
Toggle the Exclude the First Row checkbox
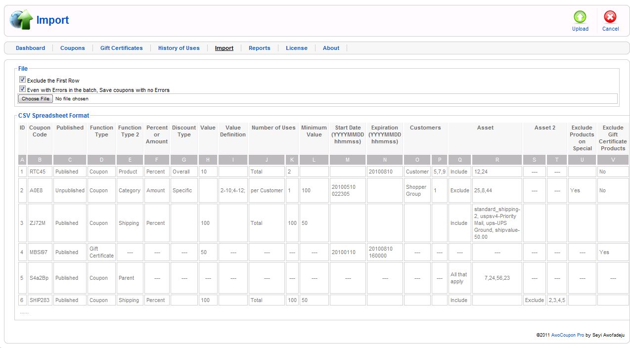[x=22, y=80]
